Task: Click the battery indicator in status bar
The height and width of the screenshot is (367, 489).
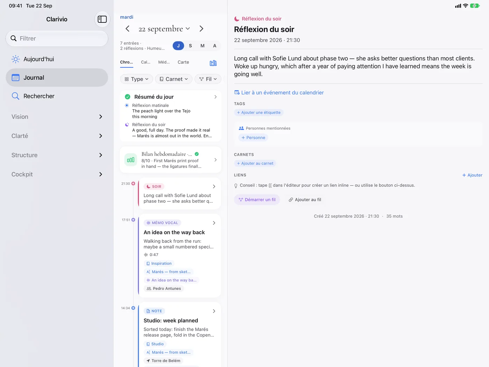Action: coord(475,6)
